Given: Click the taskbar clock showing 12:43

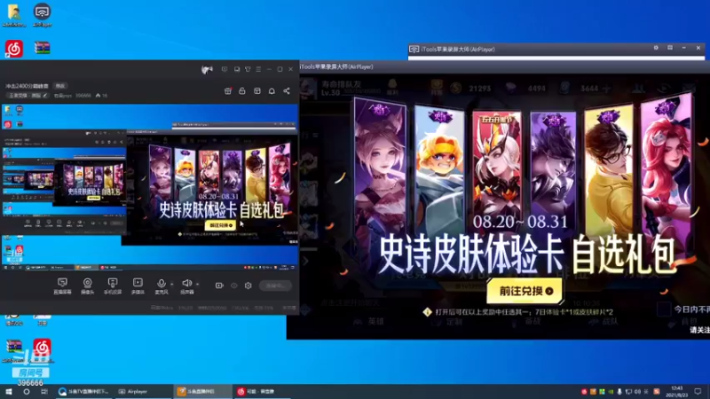Looking at the screenshot, I should [x=677, y=391].
